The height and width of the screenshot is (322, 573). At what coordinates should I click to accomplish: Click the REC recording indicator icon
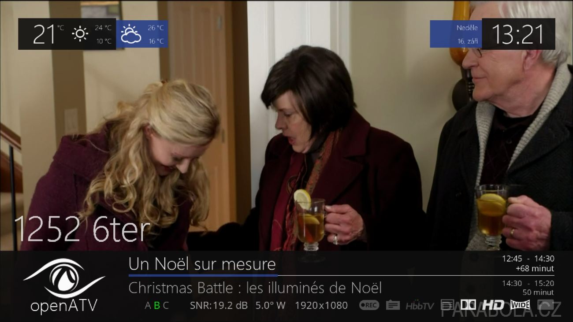coord(369,305)
